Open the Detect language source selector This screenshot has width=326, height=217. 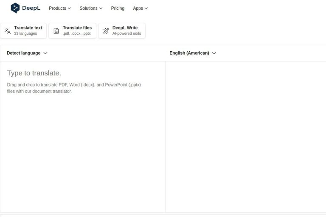(27, 53)
